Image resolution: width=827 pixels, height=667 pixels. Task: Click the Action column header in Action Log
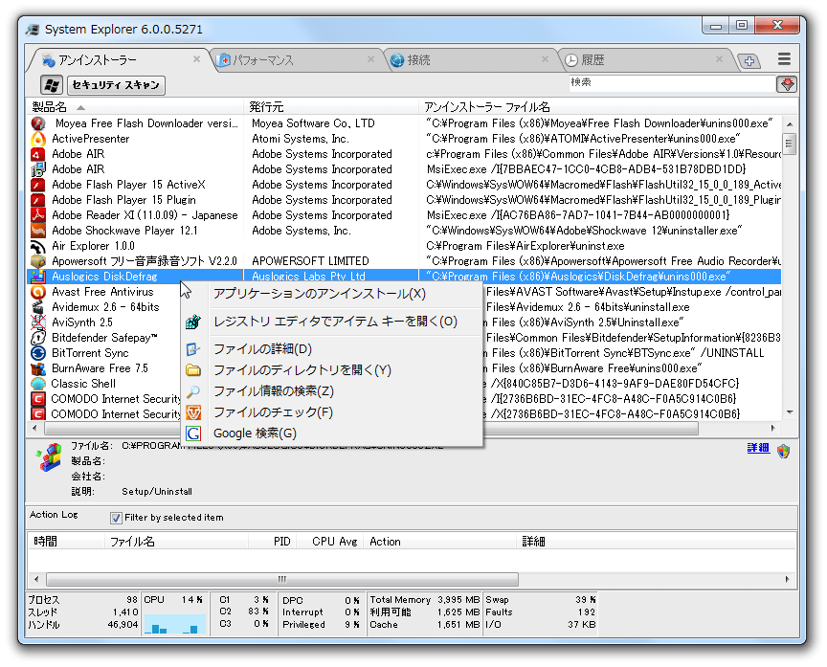pos(440,542)
